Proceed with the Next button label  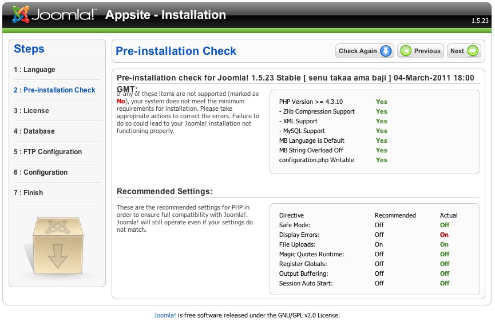[x=457, y=51]
